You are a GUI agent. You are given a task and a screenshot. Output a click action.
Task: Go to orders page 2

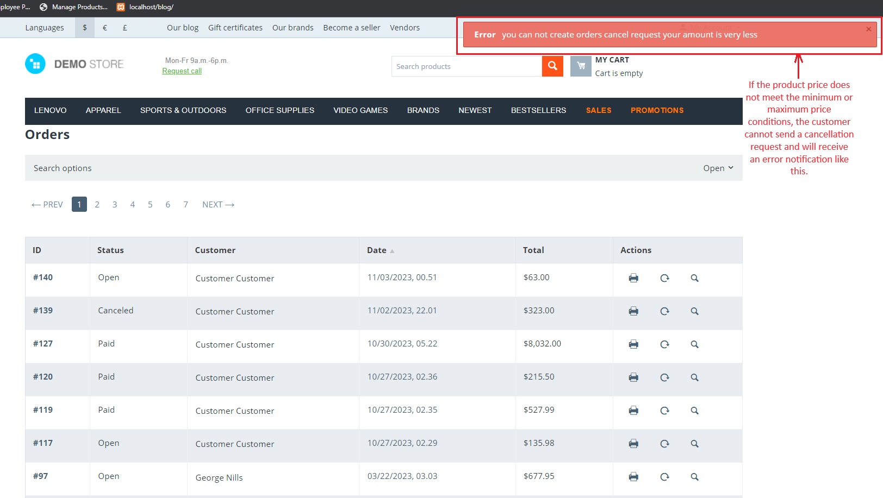[97, 205]
